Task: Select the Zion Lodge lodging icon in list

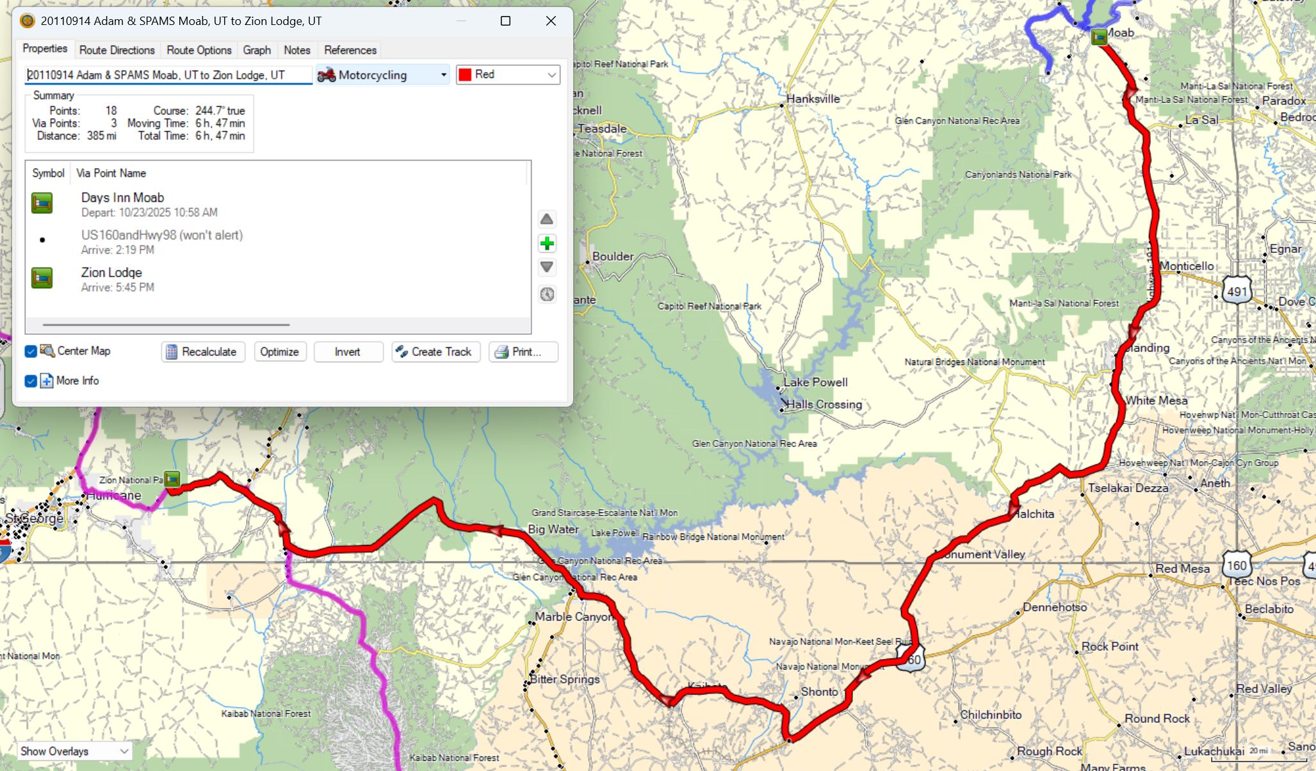Action: [42, 279]
